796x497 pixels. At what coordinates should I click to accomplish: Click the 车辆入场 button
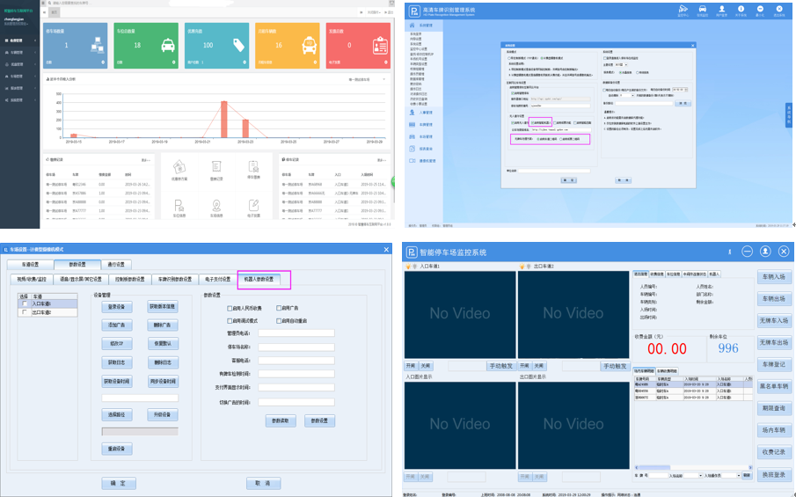coord(774,277)
